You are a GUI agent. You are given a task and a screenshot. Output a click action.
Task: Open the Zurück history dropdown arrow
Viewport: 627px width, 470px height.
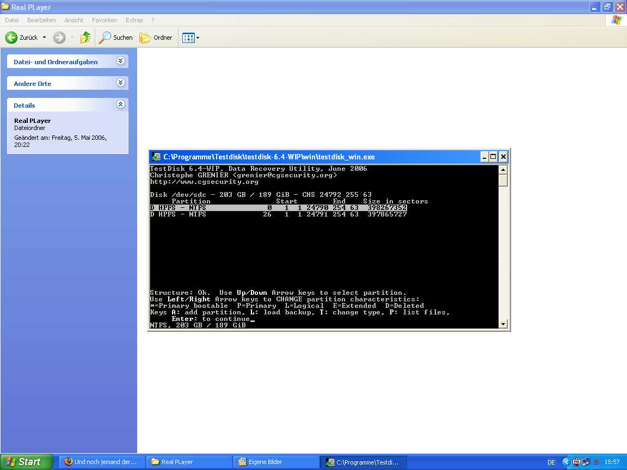point(45,38)
